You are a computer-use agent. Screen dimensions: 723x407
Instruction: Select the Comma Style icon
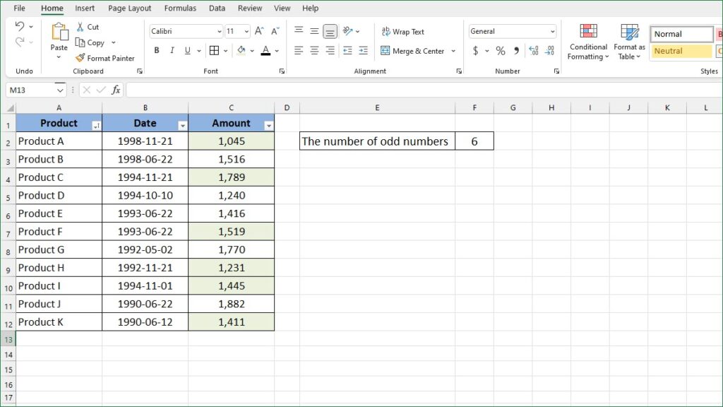(x=515, y=50)
